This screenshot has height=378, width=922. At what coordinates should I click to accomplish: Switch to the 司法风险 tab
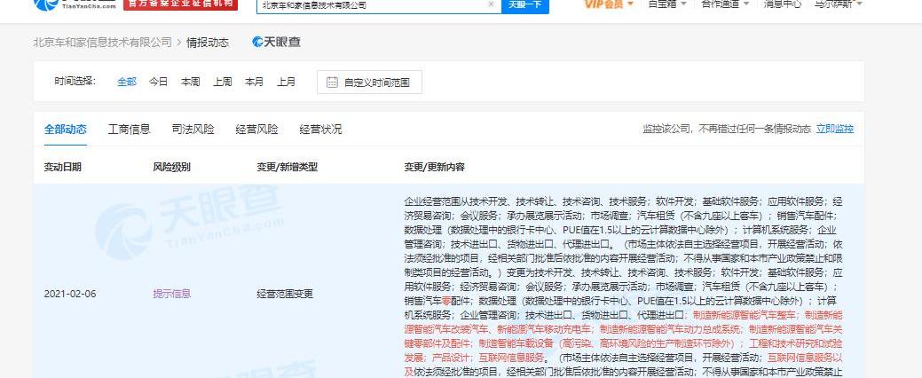193,130
